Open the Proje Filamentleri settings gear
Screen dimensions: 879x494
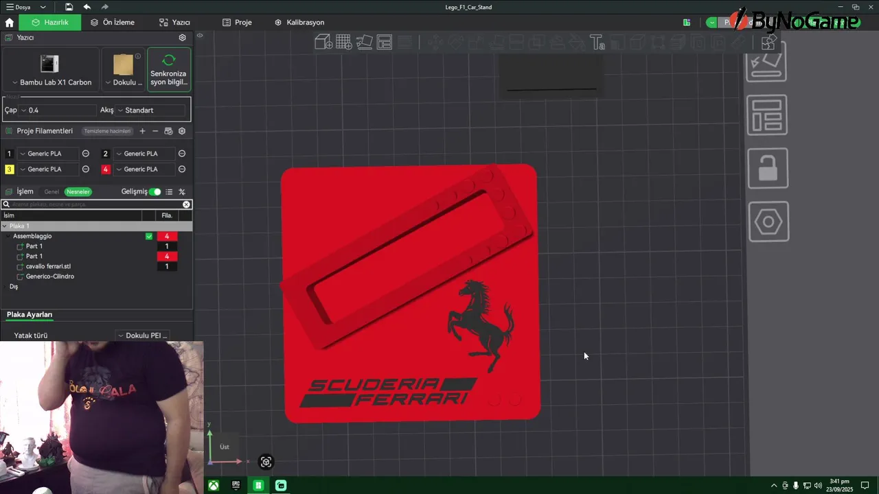click(182, 131)
